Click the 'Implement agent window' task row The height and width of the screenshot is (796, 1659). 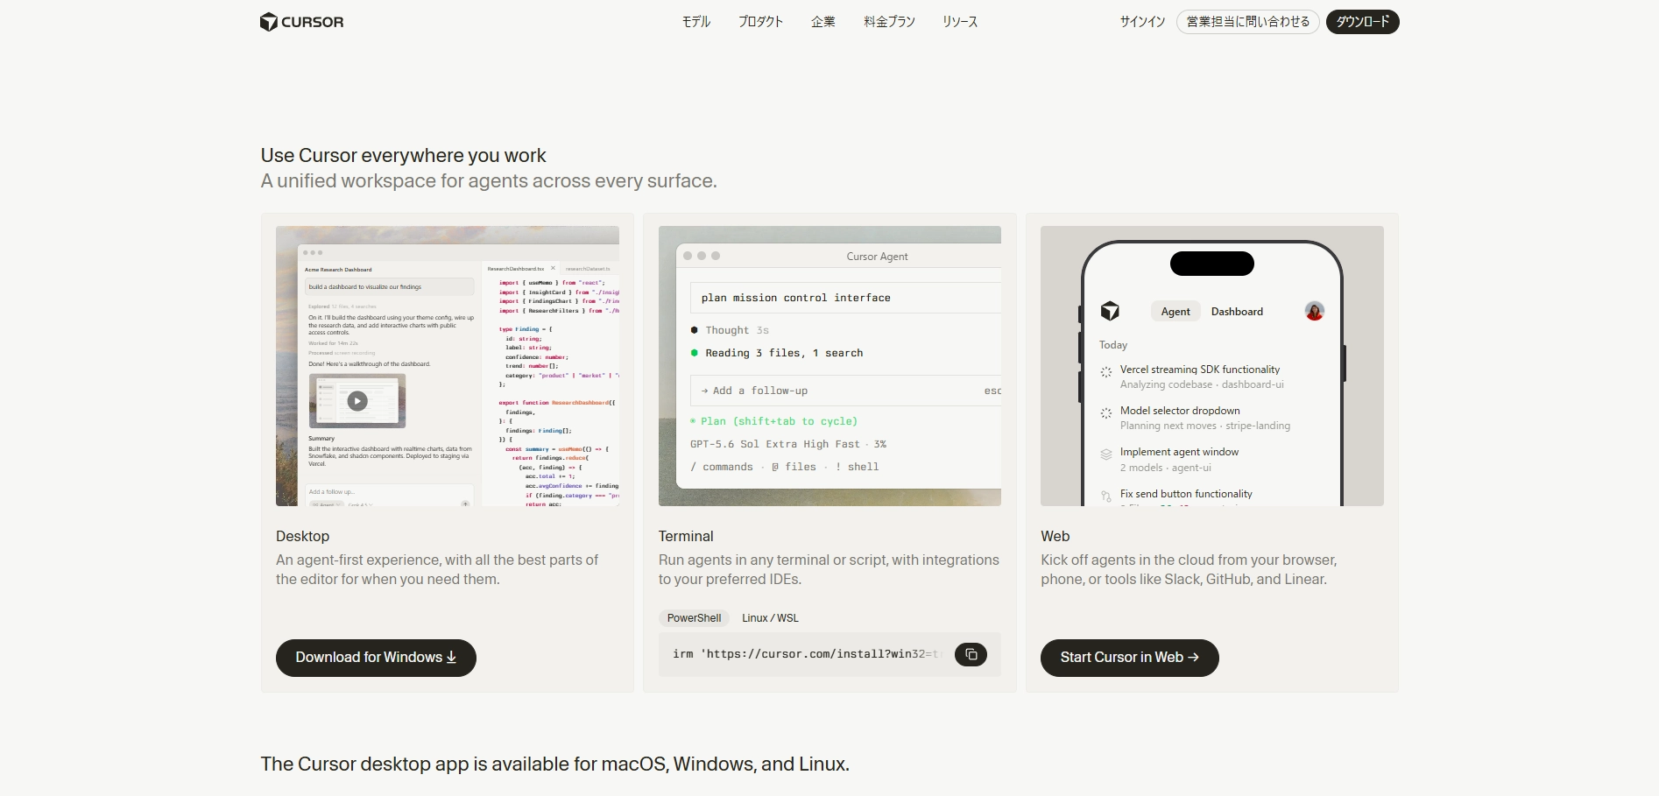click(x=1214, y=460)
